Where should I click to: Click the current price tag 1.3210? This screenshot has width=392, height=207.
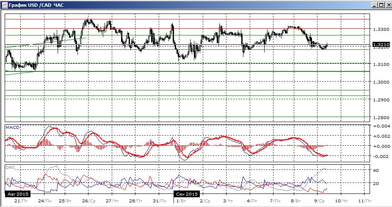381,45
